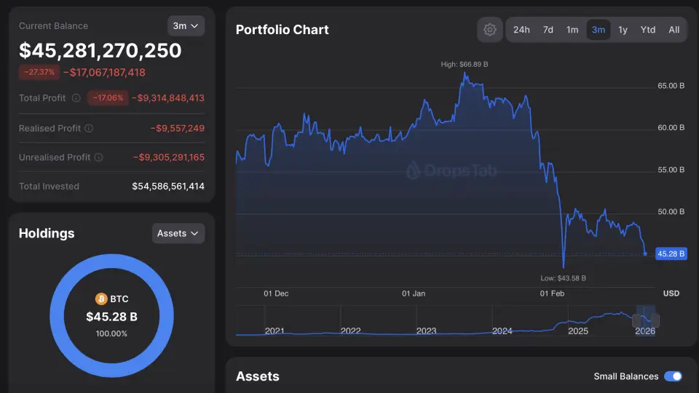Click the Unrealised Profit info icon
The width and height of the screenshot is (699, 393).
(99, 158)
